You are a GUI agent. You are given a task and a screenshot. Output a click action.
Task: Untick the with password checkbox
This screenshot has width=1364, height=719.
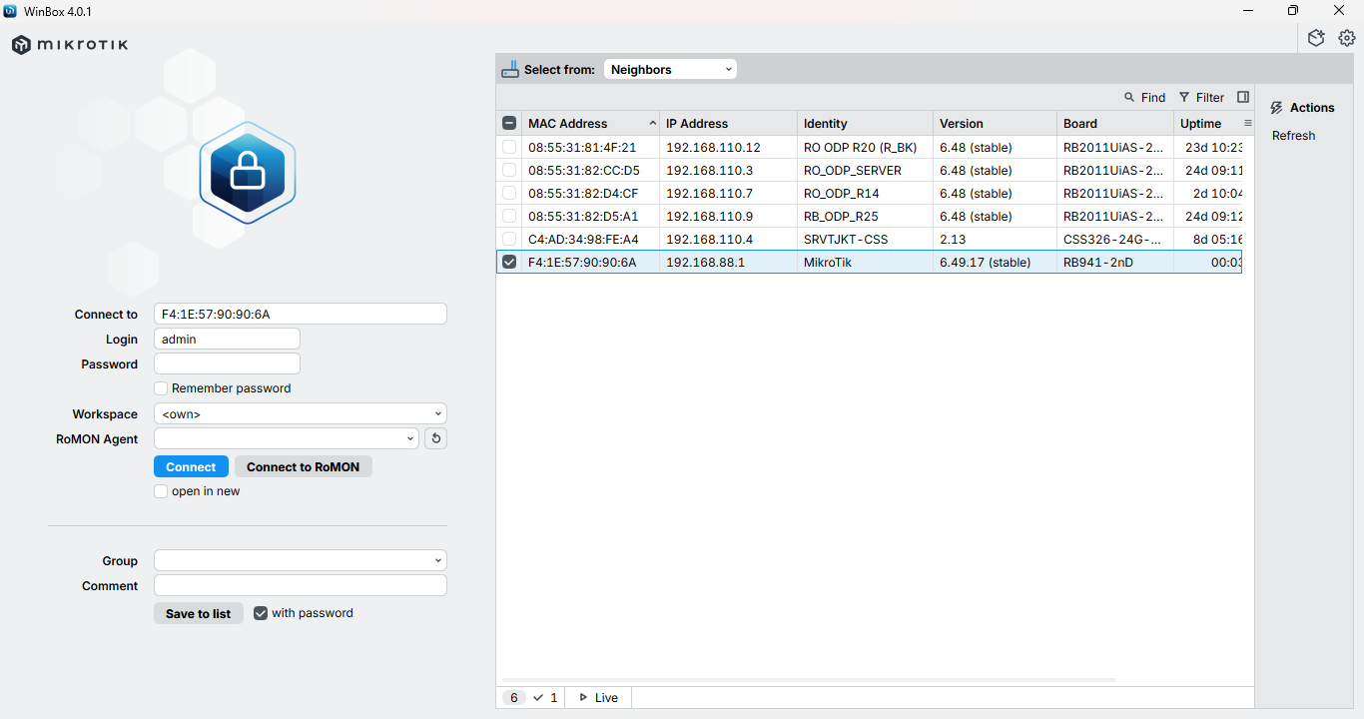coord(261,613)
